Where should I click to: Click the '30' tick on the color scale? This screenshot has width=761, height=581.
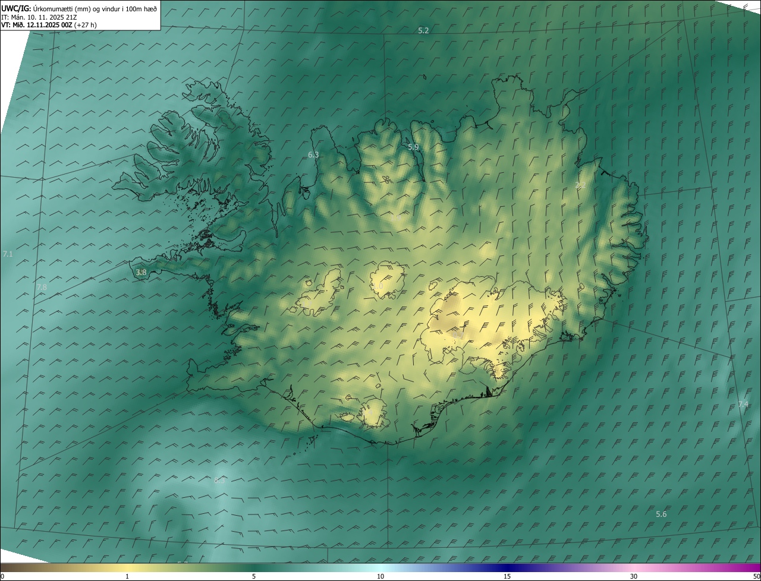[x=634, y=576]
